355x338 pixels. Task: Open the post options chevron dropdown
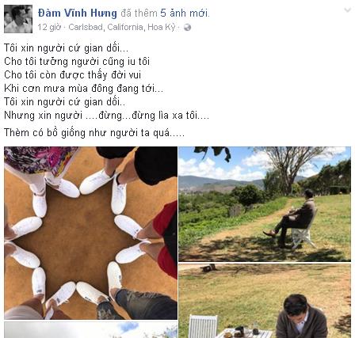click(348, 10)
